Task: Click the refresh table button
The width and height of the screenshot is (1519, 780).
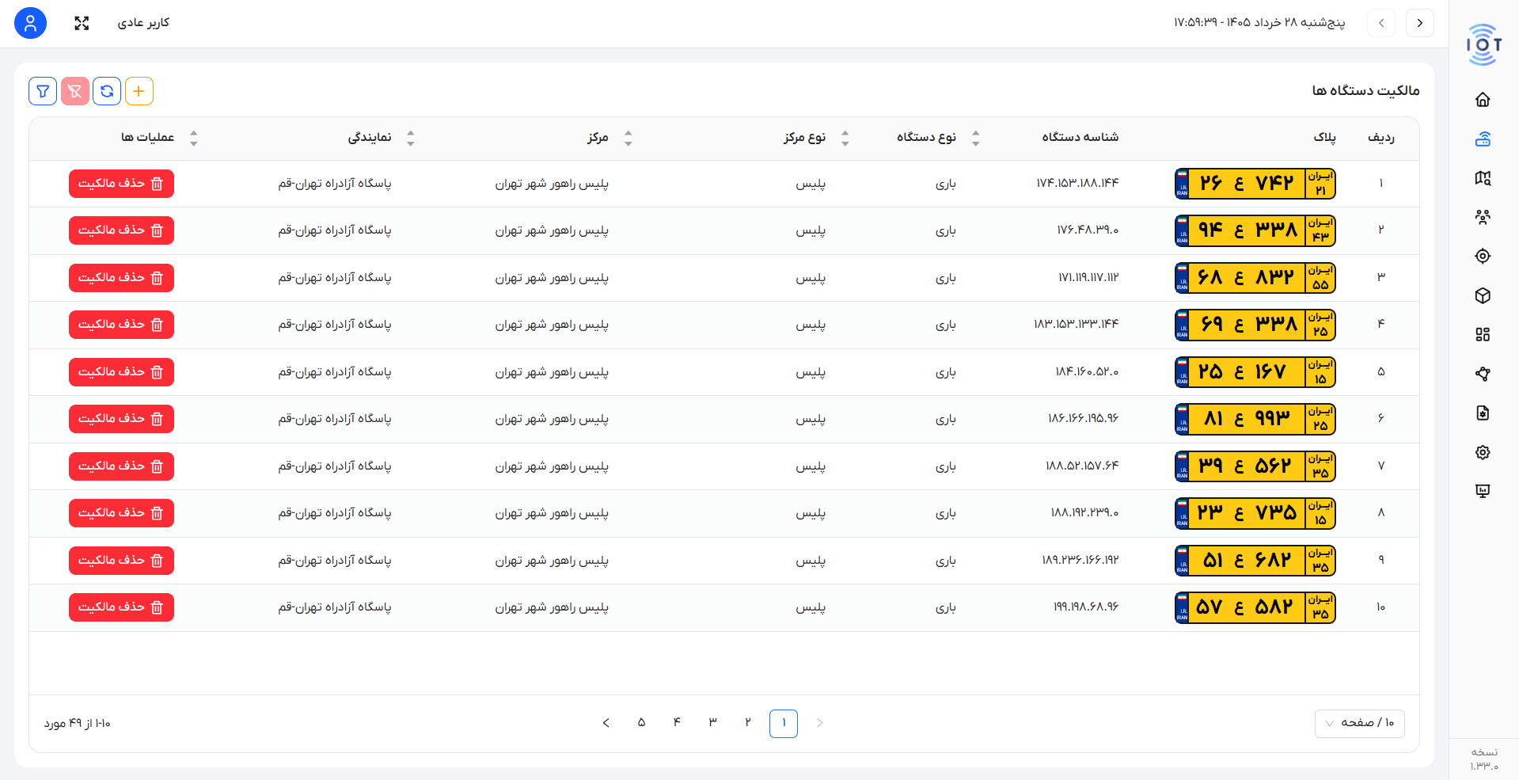Action: (107, 91)
